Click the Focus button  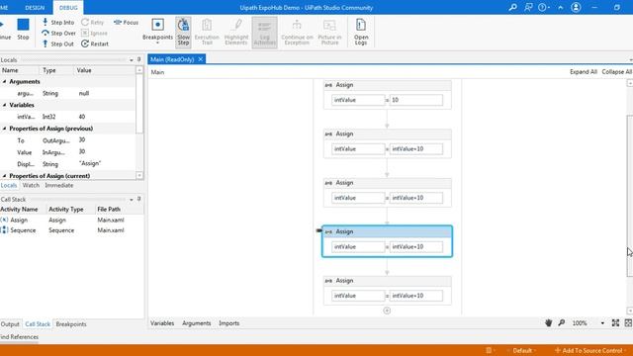pos(127,22)
